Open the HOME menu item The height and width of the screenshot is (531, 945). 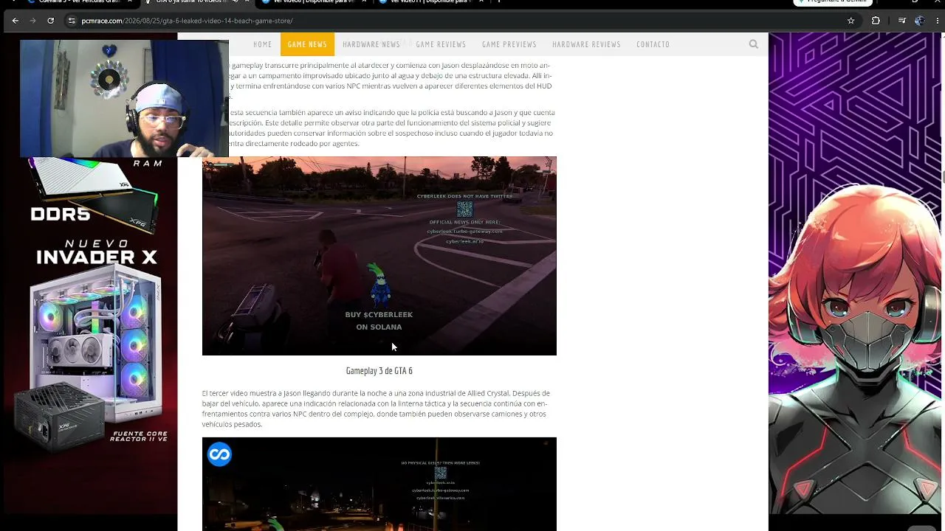[x=263, y=44]
